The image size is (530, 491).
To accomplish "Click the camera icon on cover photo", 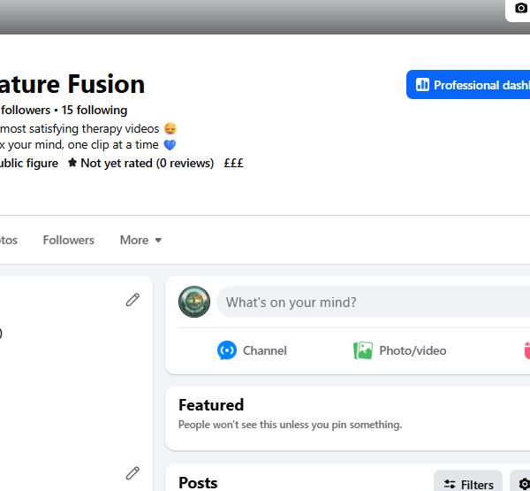I will 521,7.
